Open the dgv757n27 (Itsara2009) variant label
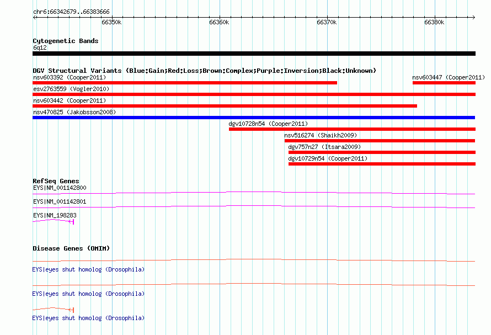The height and width of the screenshot is (335, 491). click(324, 147)
